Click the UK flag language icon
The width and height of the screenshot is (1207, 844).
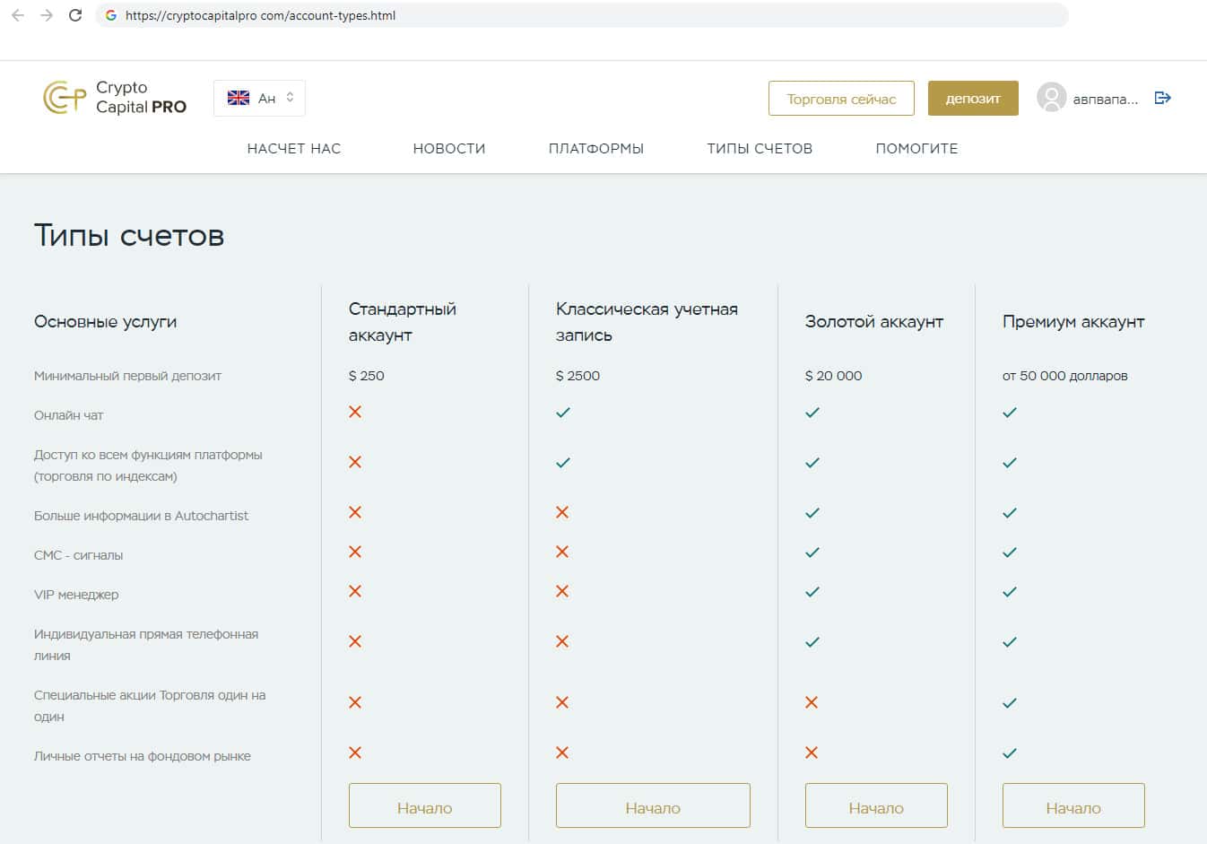click(x=239, y=98)
